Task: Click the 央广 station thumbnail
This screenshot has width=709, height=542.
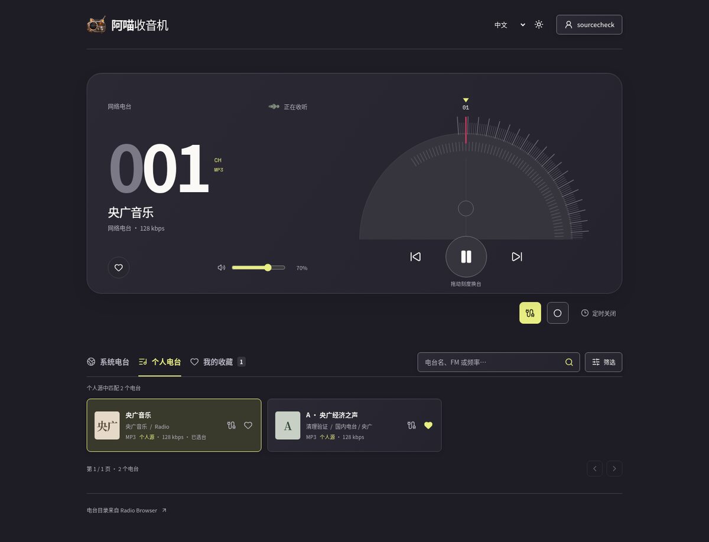Action: 107,426
